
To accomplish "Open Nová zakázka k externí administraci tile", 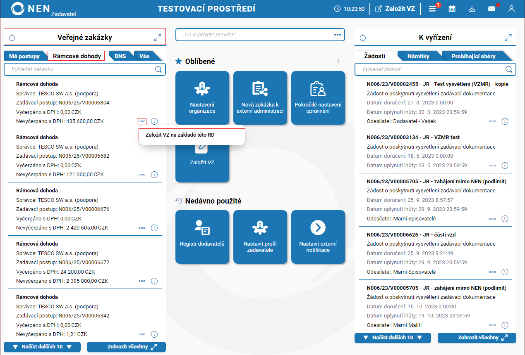I will 260,98.
